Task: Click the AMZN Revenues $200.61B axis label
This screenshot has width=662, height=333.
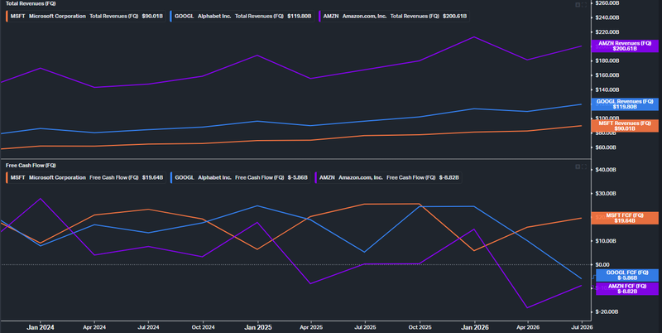Action: (625, 46)
